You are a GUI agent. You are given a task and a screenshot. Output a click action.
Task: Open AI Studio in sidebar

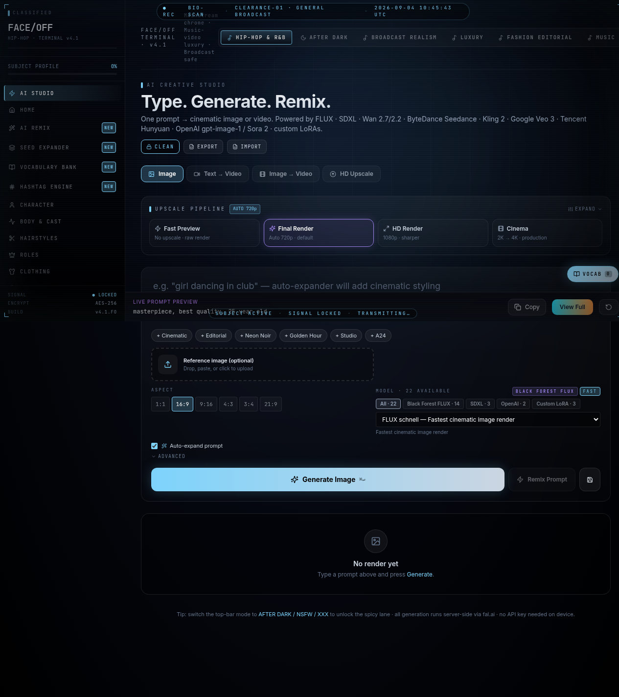[64, 93]
